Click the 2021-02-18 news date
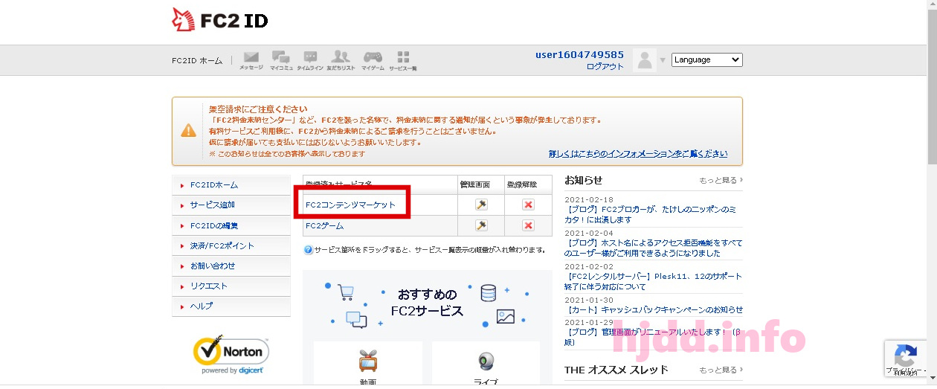937x389 pixels. tap(589, 199)
